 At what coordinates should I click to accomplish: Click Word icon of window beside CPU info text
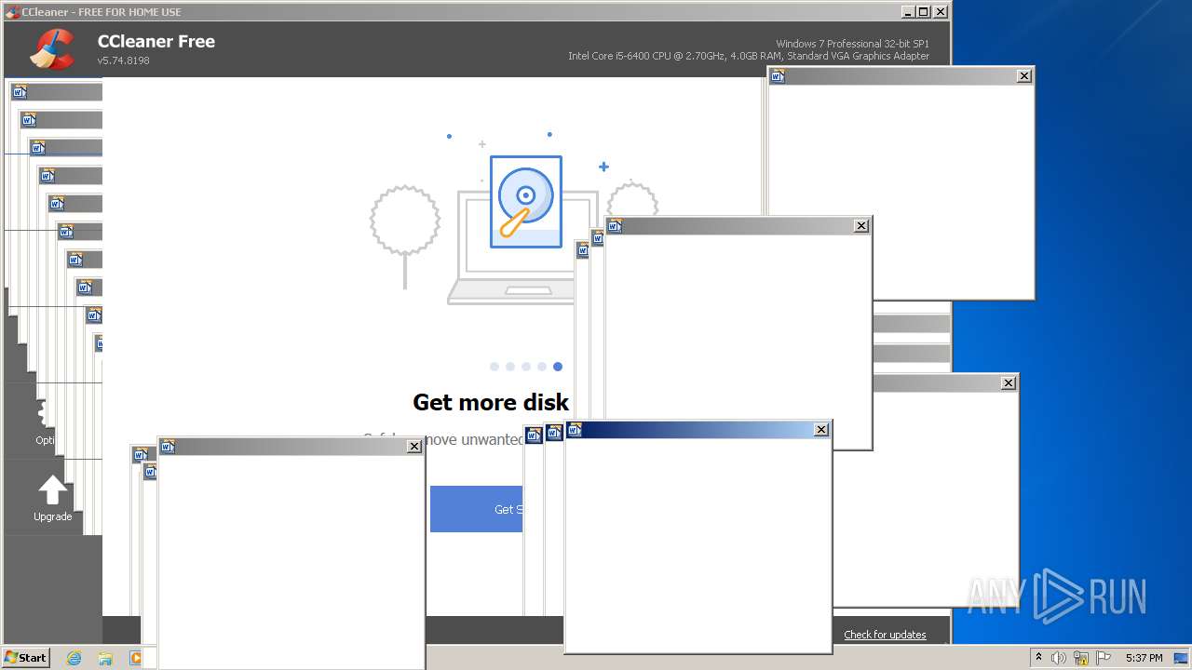(778, 76)
